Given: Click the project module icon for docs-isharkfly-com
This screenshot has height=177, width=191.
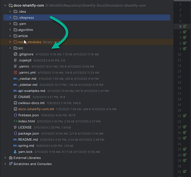Looking at the screenshot, I should [11, 5].
